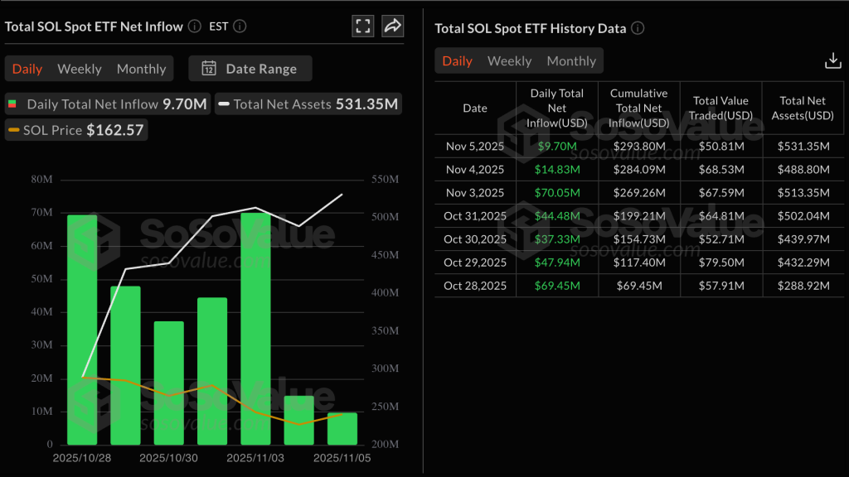Click the Daily Total Net Inflow column header

pyautogui.click(x=556, y=108)
